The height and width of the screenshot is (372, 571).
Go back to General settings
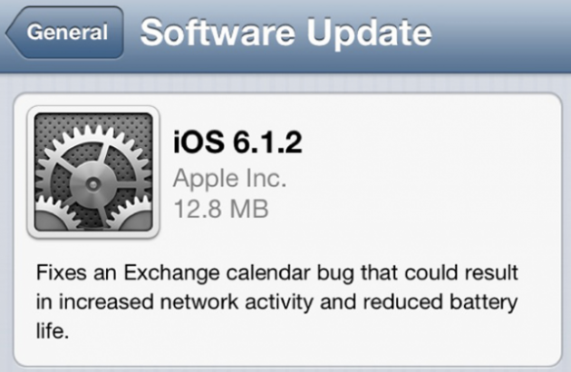tap(65, 32)
